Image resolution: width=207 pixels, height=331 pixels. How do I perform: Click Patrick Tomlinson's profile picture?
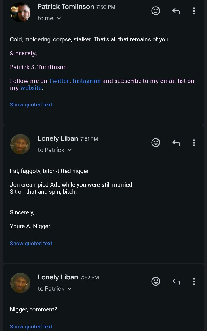(20, 12)
